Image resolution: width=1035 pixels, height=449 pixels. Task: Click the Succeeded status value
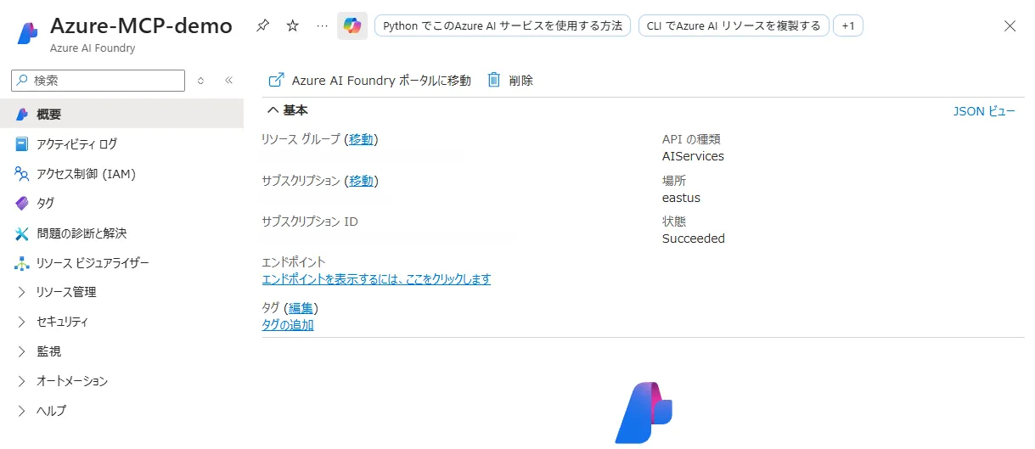click(x=694, y=239)
